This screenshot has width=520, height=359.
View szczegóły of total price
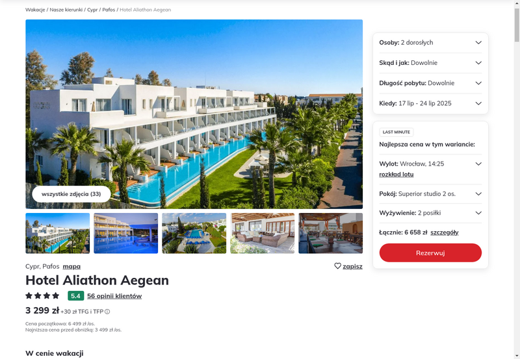tap(445, 232)
